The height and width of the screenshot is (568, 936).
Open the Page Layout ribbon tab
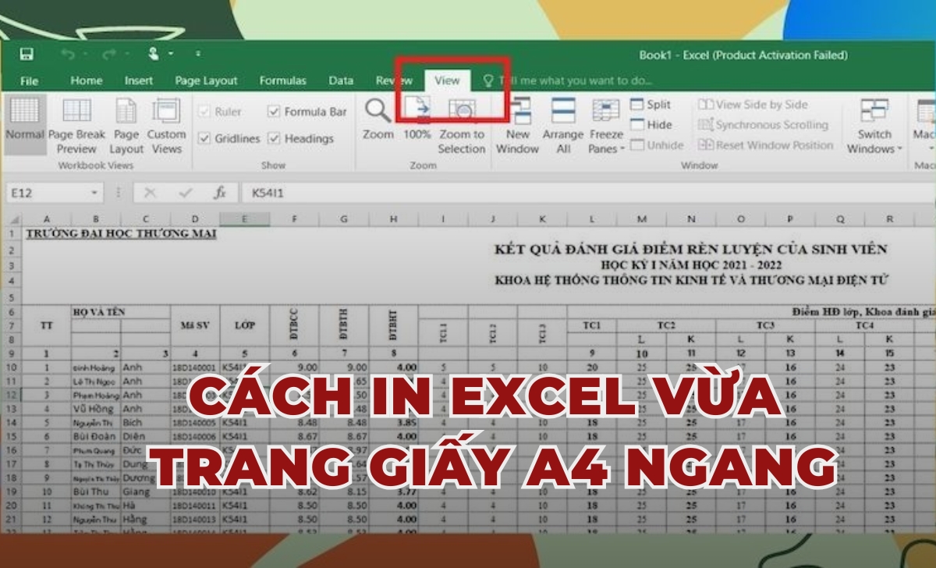point(207,80)
